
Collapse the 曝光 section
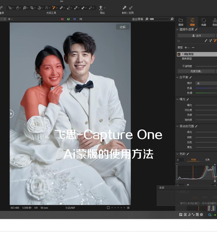click(x=177, y=99)
